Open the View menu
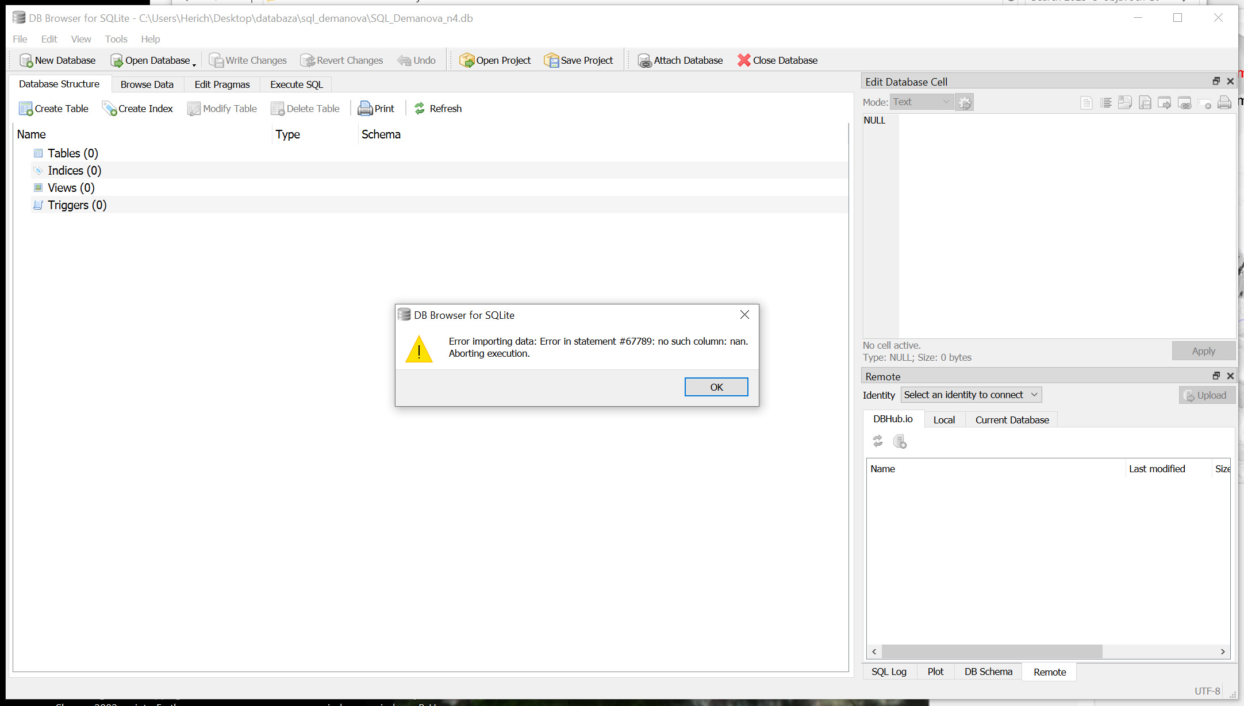The width and height of the screenshot is (1244, 706). pos(81,39)
